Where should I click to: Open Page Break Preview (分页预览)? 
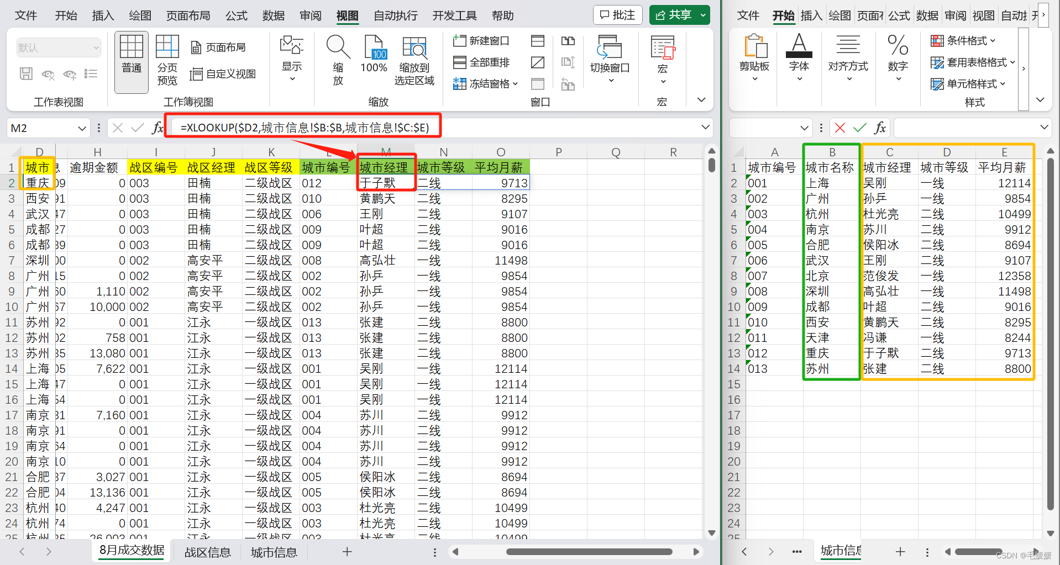tap(167, 61)
